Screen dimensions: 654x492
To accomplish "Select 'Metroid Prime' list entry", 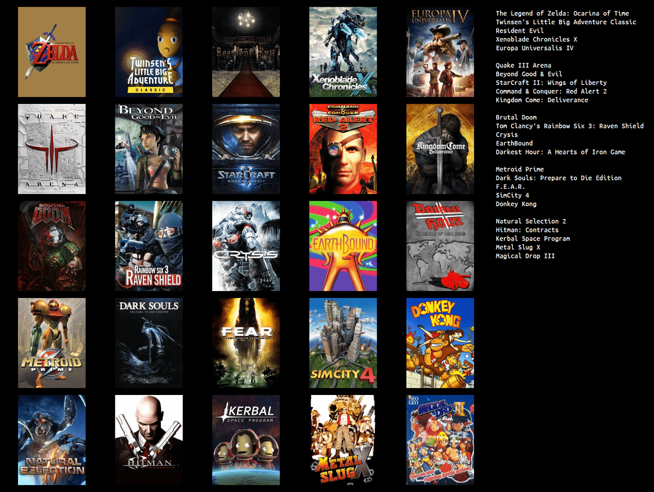I will click(520, 169).
